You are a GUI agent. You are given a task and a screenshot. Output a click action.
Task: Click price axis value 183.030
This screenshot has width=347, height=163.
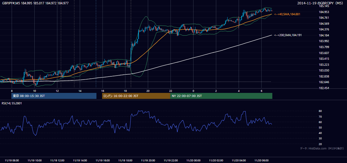[x=324, y=71]
